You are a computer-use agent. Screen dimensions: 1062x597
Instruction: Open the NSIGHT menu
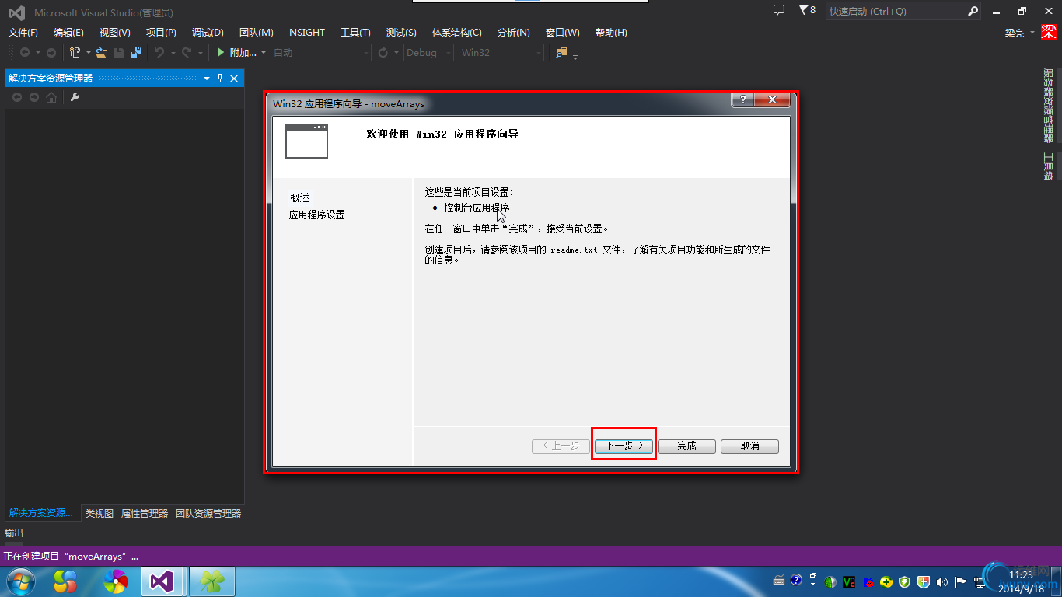(x=306, y=32)
